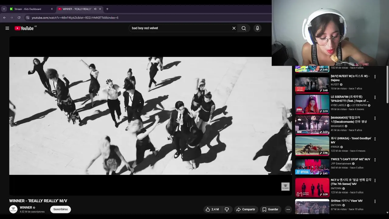Open the WINNER channel avatar

click(x=13, y=209)
